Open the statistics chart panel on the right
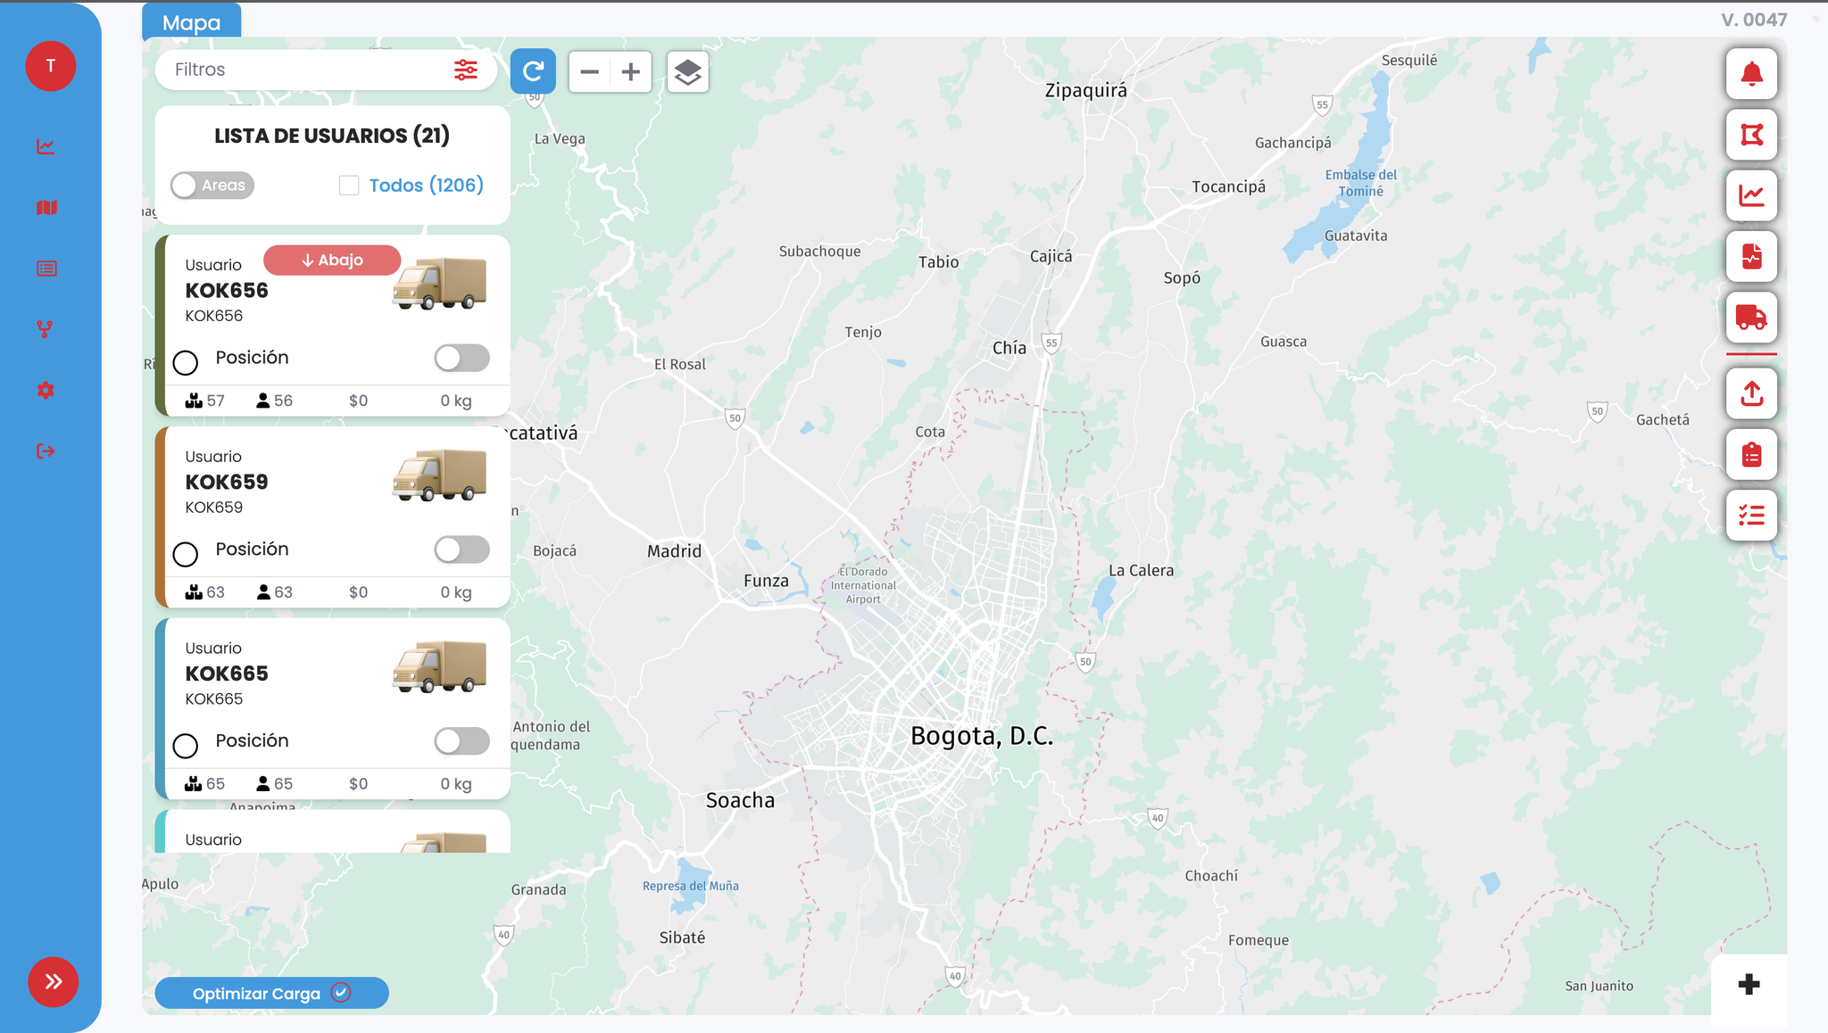This screenshot has height=1033, width=1828. pyautogui.click(x=1750, y=195)
